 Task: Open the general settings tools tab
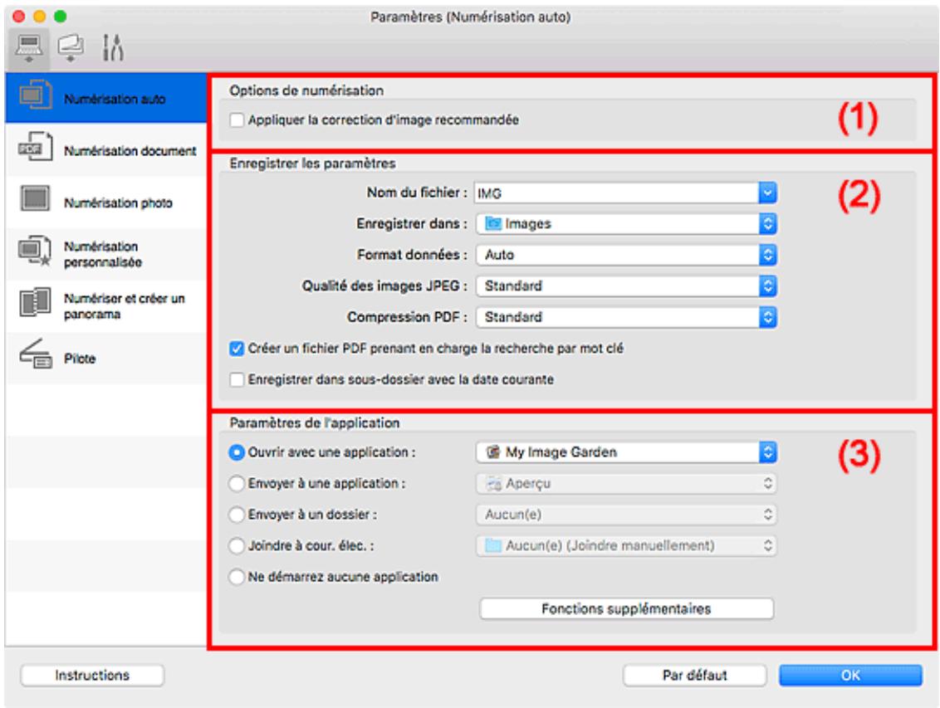113,48
